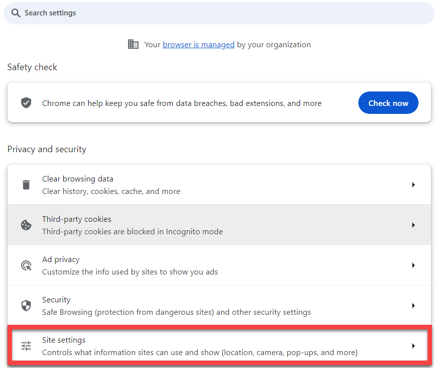Click the Site settings sliders icon
Viewport: 438px width, 368px height.
26,346
